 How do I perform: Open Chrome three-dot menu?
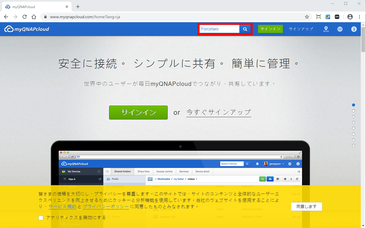359,17
